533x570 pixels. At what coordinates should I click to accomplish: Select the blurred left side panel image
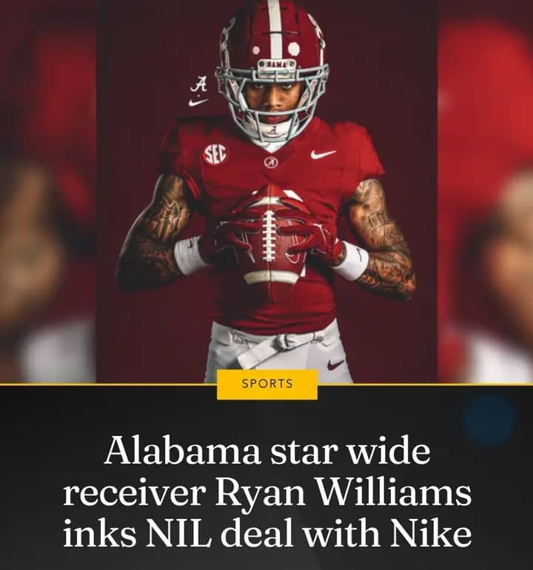tap(47, 191)
